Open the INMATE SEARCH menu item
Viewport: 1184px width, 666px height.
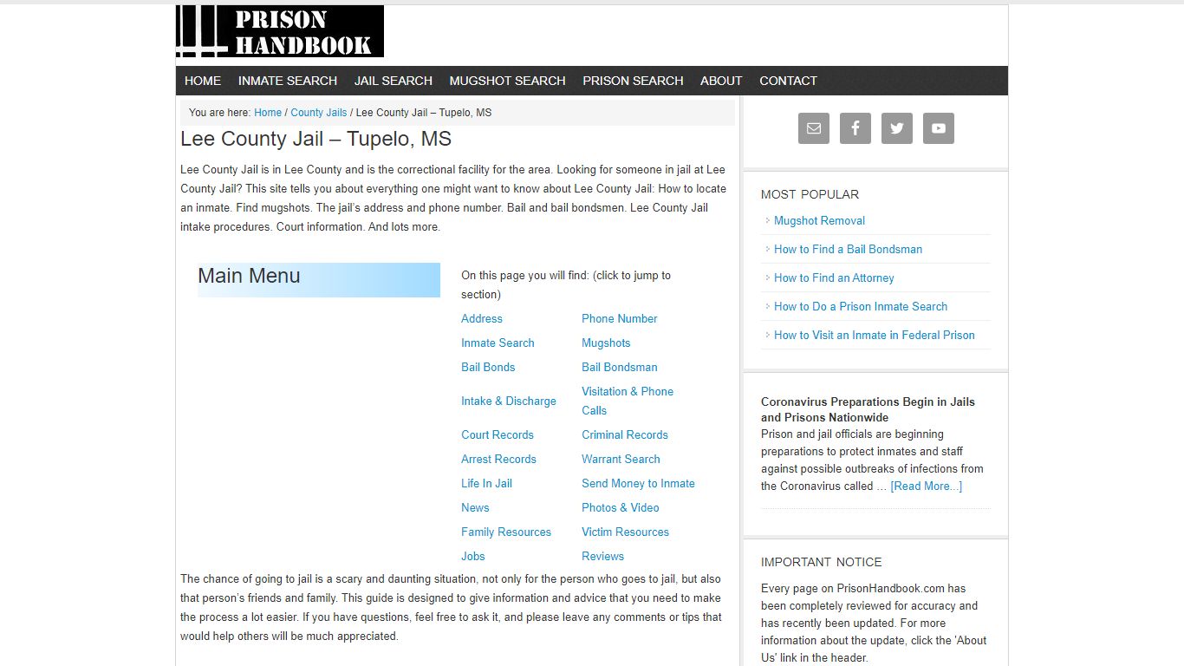tap(288, 81)
